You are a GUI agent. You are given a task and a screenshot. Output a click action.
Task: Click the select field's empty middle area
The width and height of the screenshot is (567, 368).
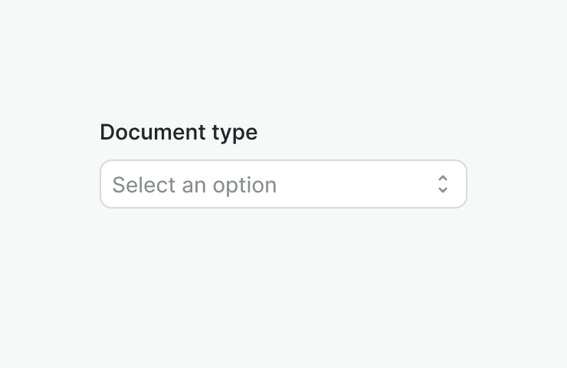[x=352, y=184]
